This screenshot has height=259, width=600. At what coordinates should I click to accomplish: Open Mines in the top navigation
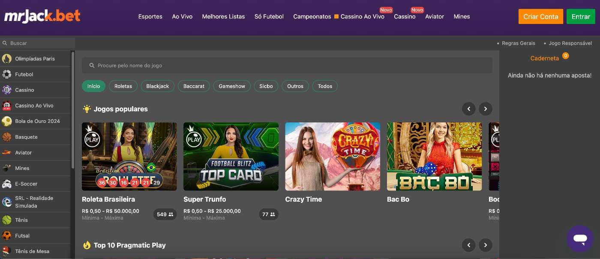(462, 17)
